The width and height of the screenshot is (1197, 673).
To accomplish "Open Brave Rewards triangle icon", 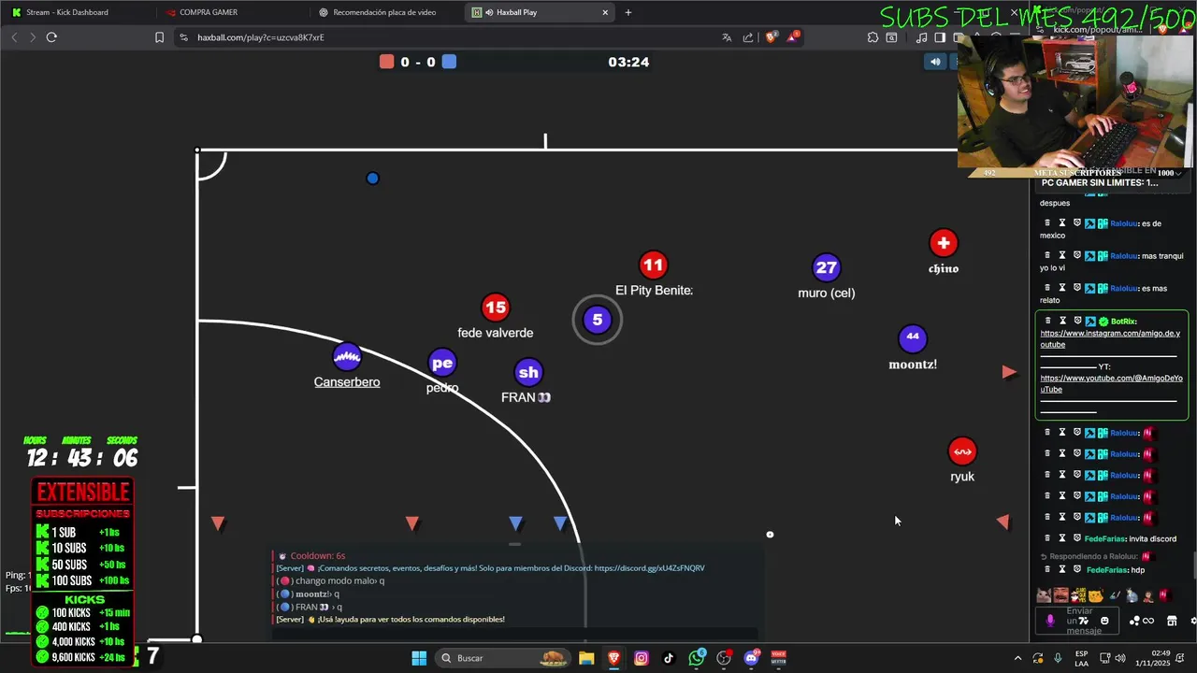I will 793,37.
